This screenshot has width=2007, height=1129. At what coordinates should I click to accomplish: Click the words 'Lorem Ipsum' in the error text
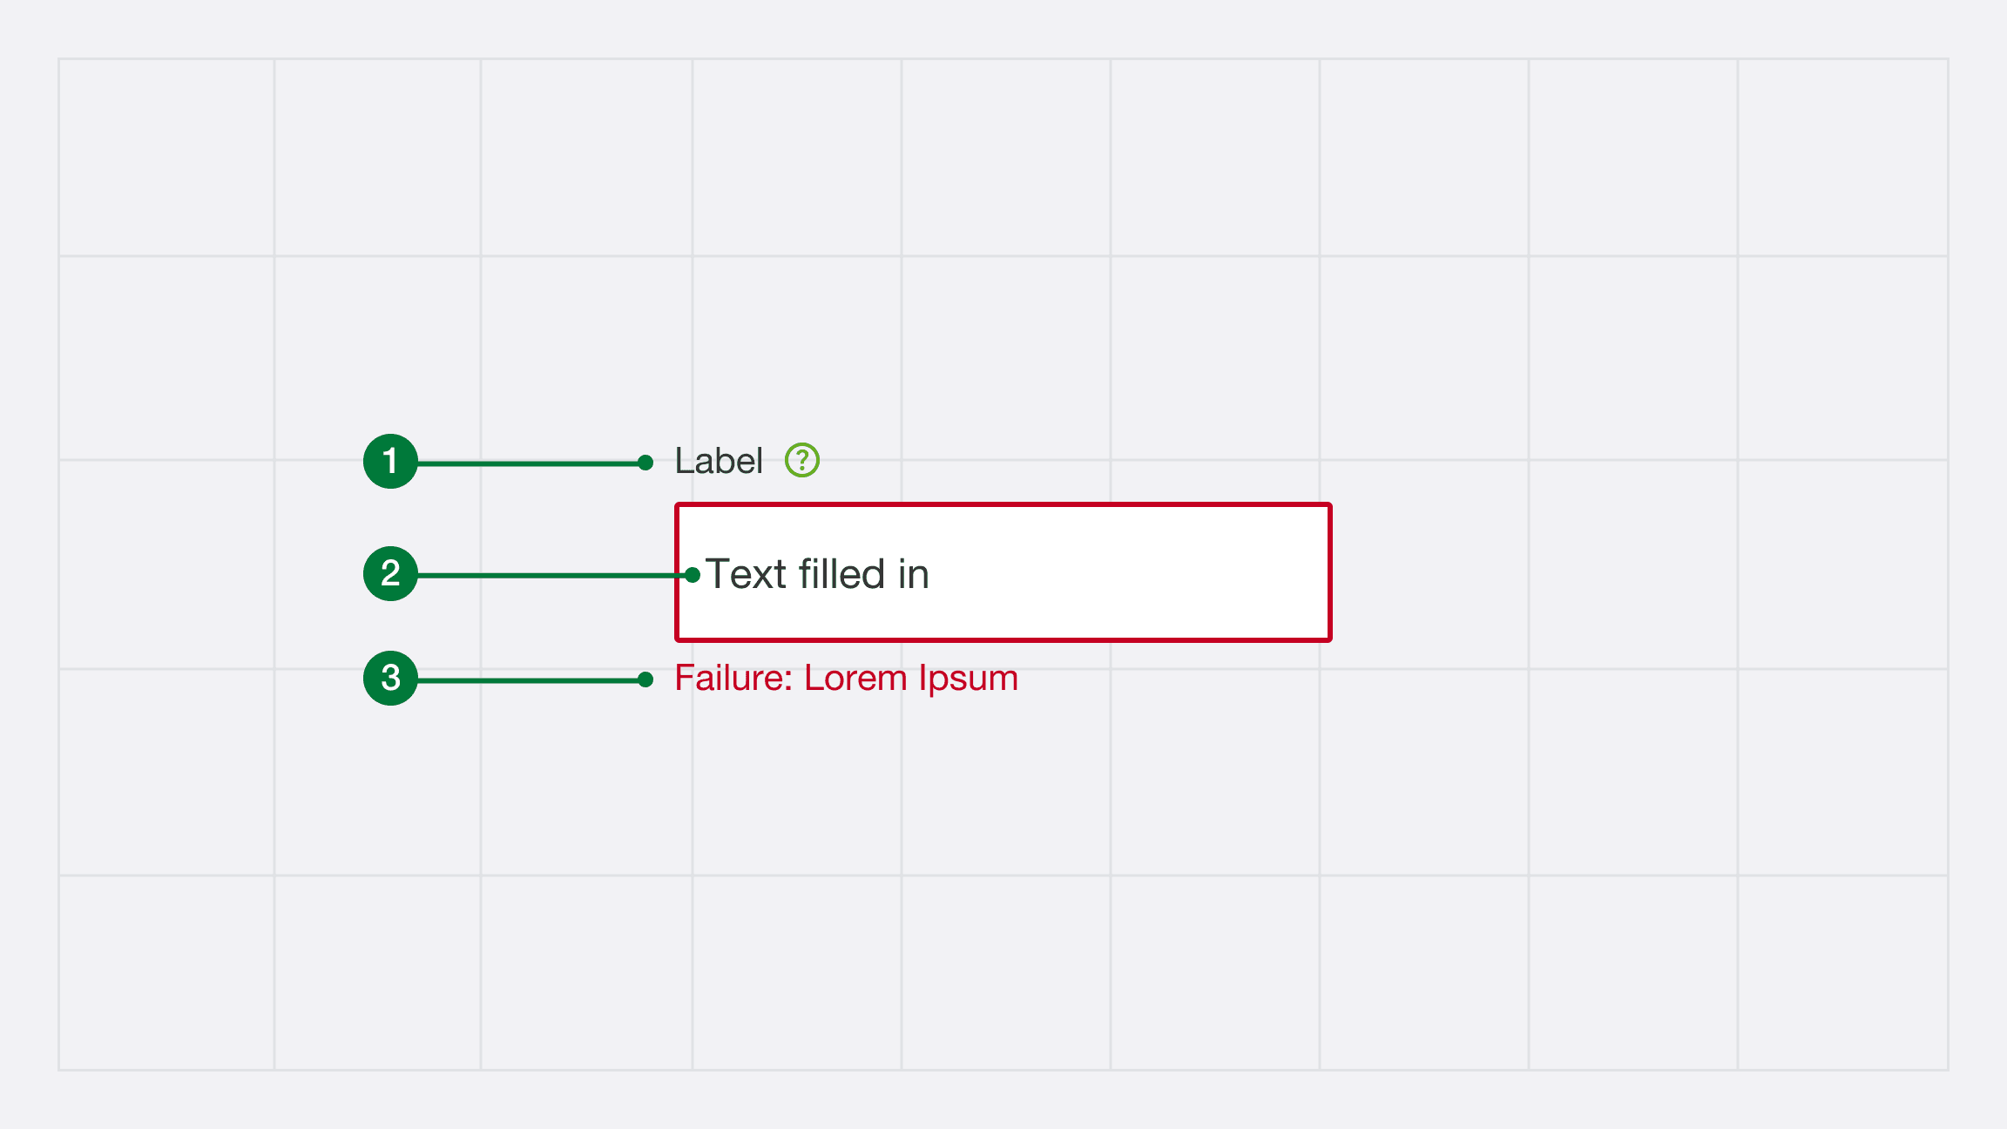pos(911,678)
